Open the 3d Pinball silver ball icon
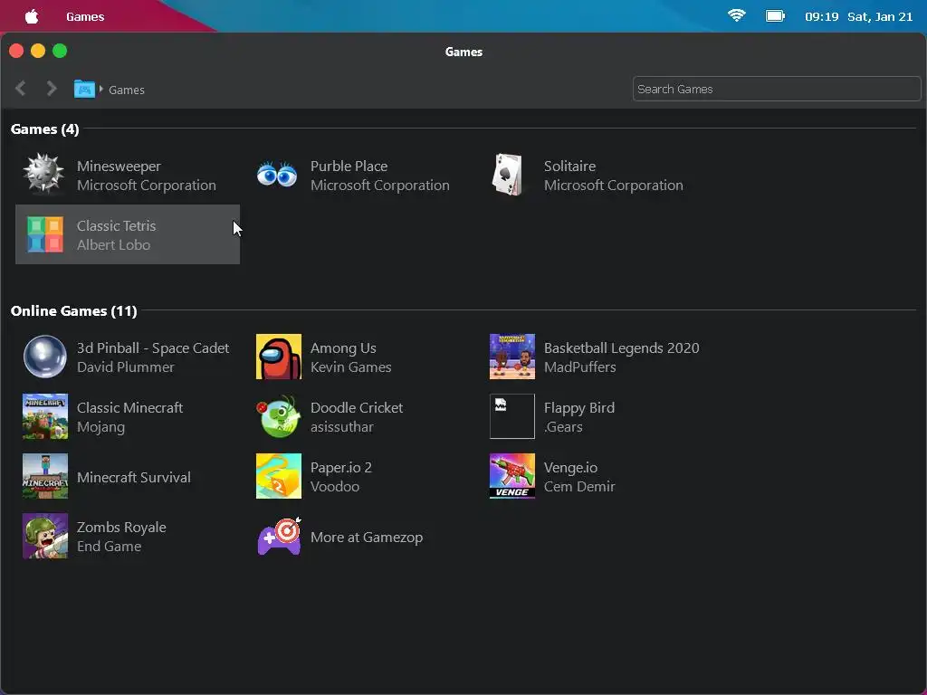The width and height of the screenshot is (927, 695). click(45, 357)
